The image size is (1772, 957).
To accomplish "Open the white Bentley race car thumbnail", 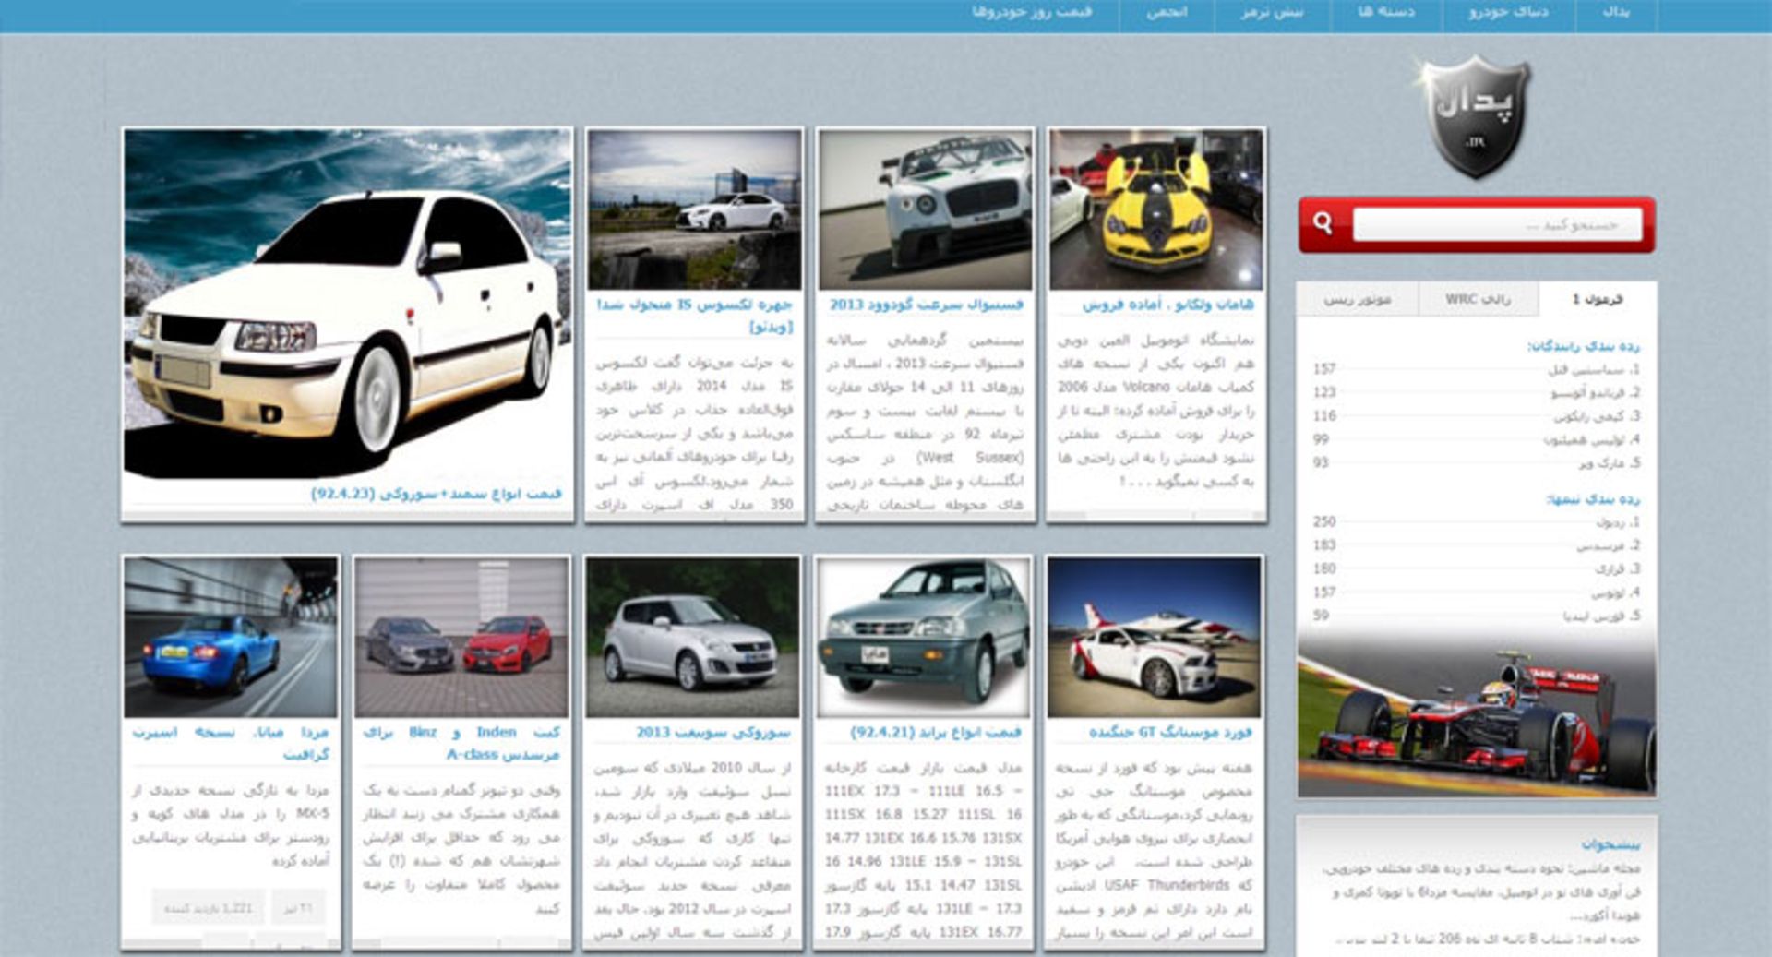I will (925, 209).
